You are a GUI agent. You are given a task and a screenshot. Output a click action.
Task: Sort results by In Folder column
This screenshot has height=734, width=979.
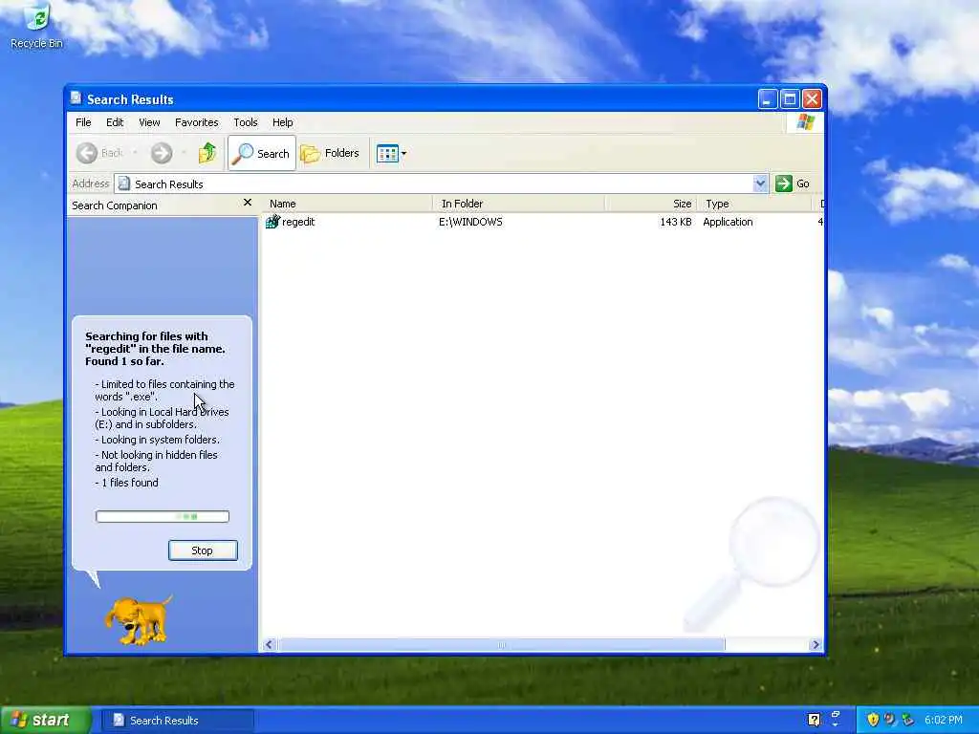pos(518,204)
